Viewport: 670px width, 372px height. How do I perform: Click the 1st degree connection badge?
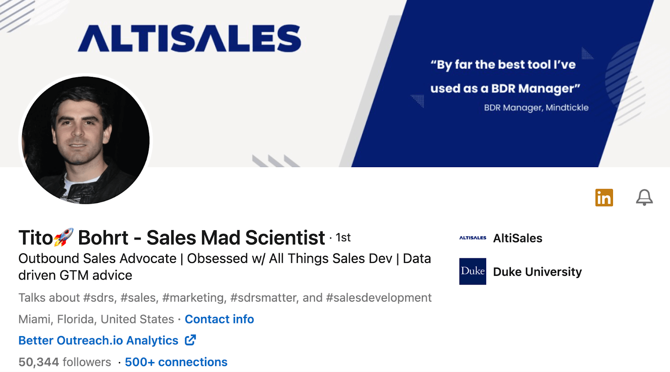tap(343, 238)
